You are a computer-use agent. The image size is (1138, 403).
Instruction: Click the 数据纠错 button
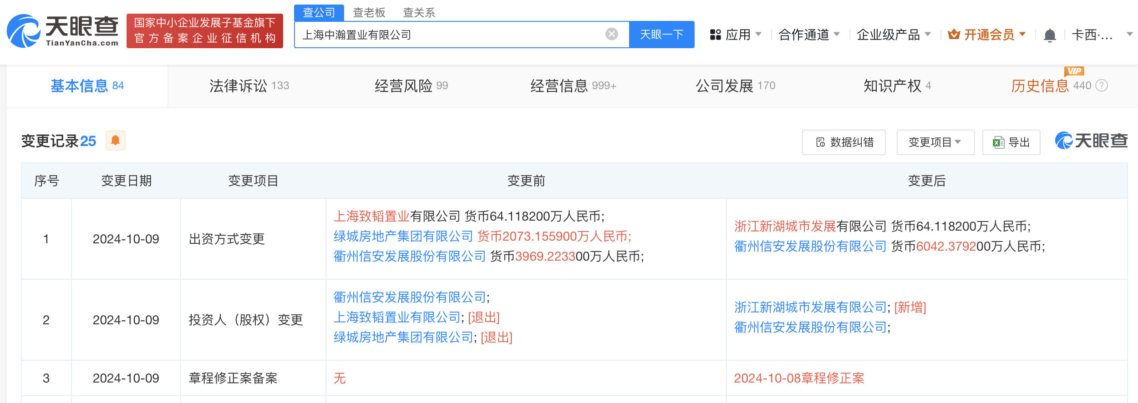[844, 142]
